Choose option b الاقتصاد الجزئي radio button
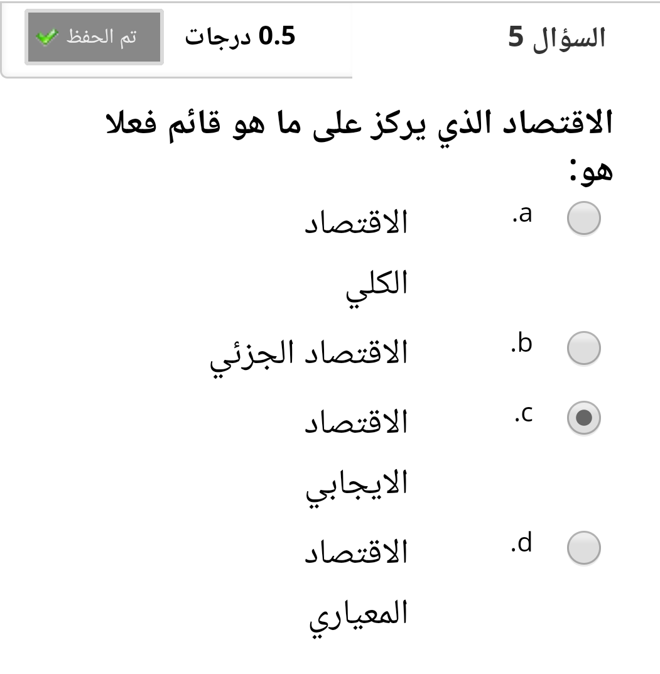 click(x=583, y=348)
